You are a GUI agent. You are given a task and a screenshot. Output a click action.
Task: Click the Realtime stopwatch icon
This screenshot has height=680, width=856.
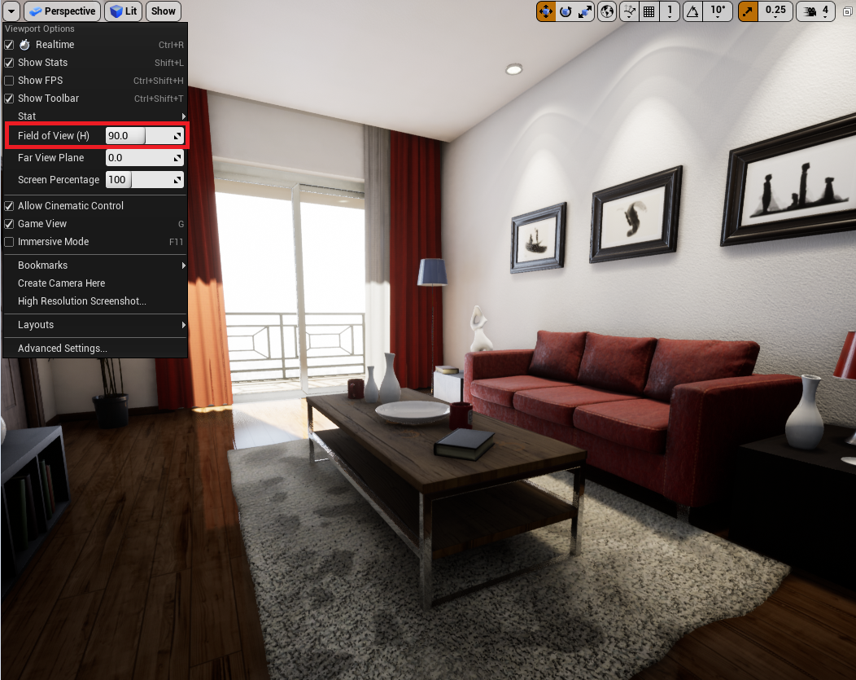24,44
